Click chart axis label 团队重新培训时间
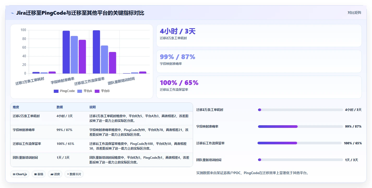 point(121,81)
